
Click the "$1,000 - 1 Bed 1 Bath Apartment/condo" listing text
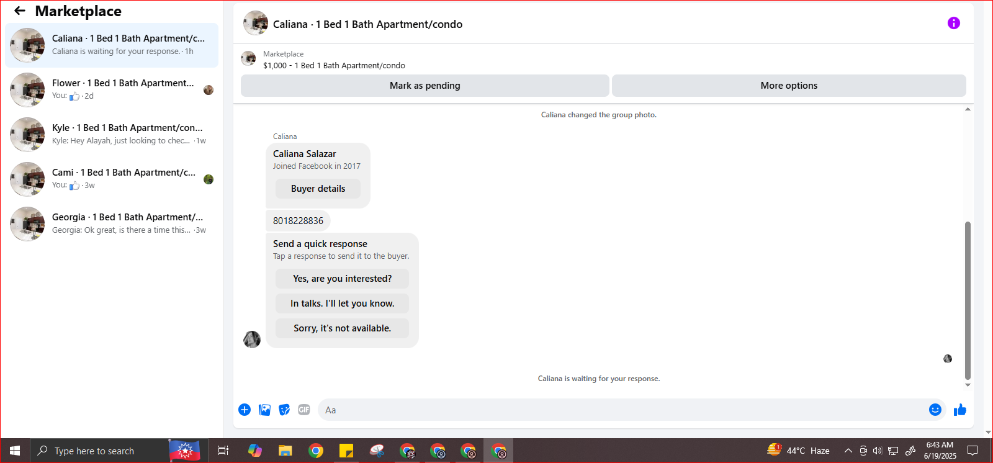(x=334, y=65)
